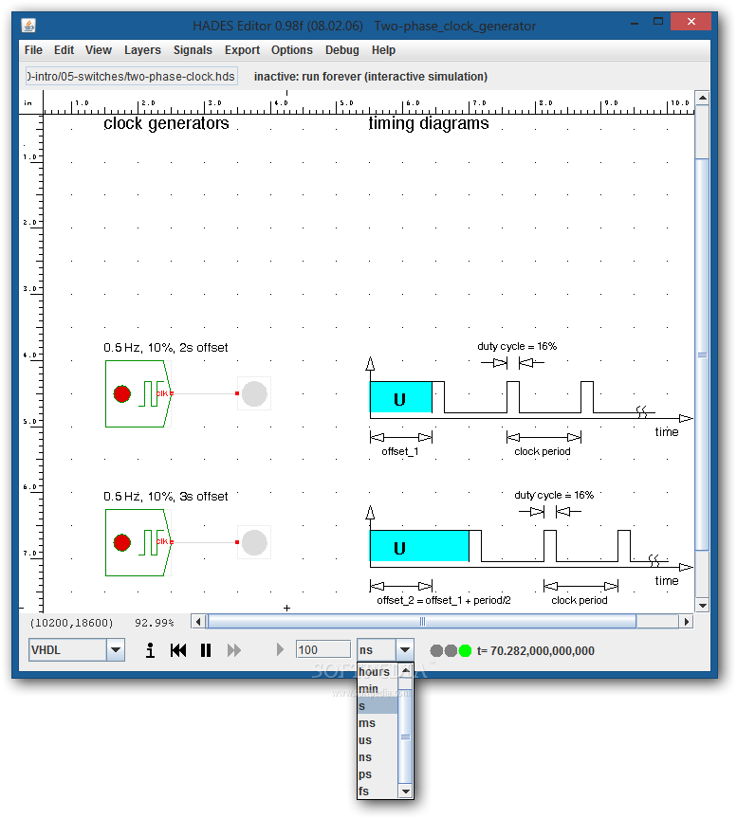Click 'offset_2 = offset_1 + period/2' label
The width and height of the screenshot is (737, 819).
click(444, 600)
